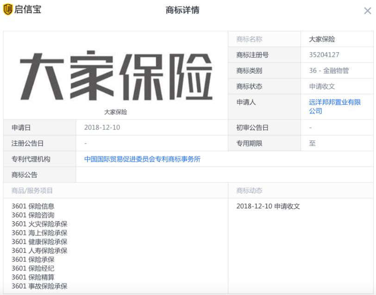Select the 3601 人寿保险承保 item
The image size is (376, 295).
tap(39, 251)
